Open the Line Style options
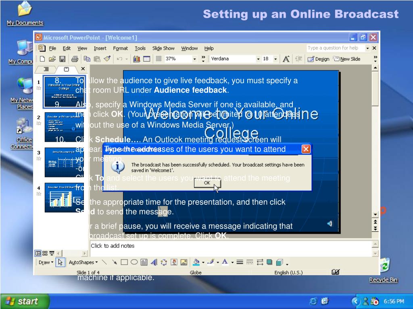 [240, 262]
